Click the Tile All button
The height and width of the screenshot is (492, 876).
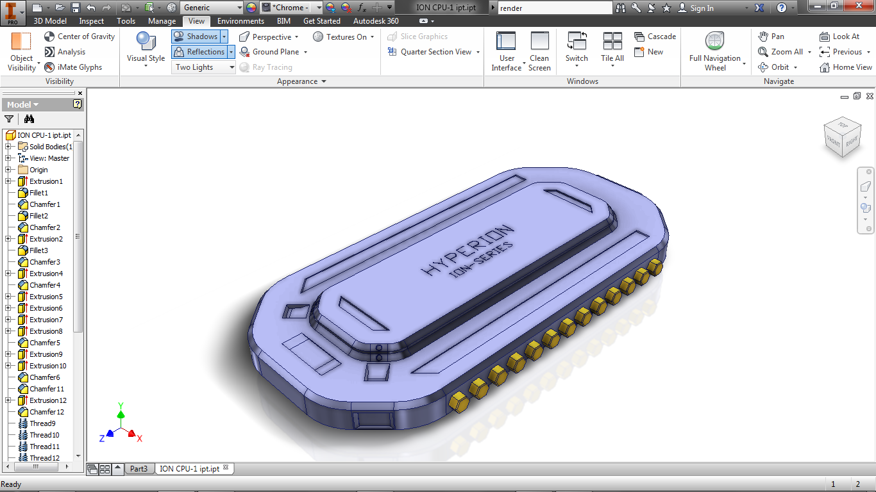click(x=612, y=51)
